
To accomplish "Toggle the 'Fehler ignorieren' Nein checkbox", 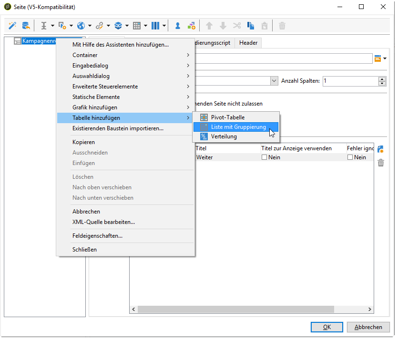I will [x=350, y=157].
